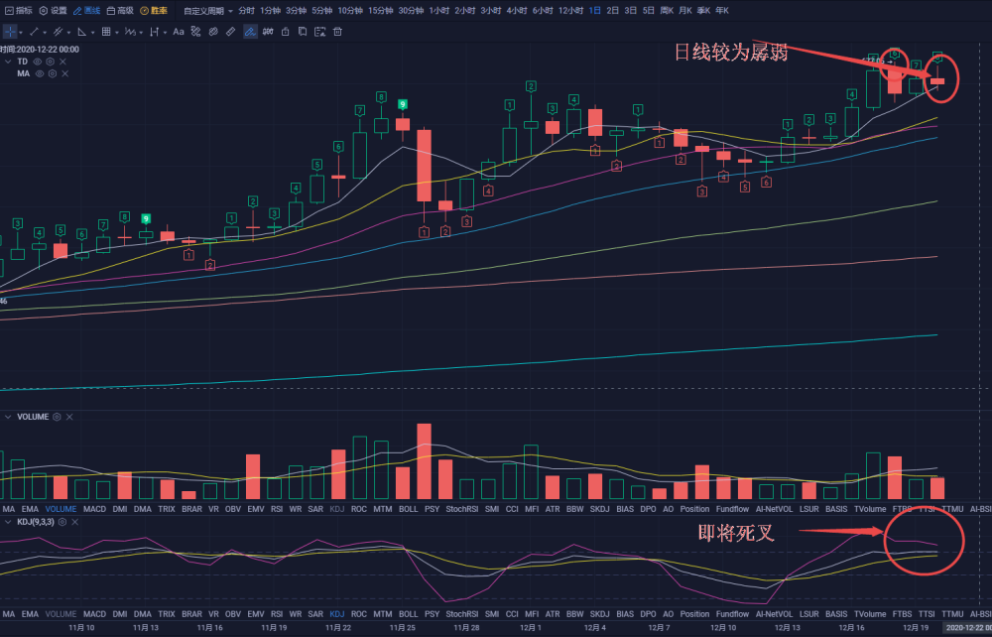This screenshot has height=637, width=992.
Task: Click the copy drawings icon
Action: click(303, 32)
